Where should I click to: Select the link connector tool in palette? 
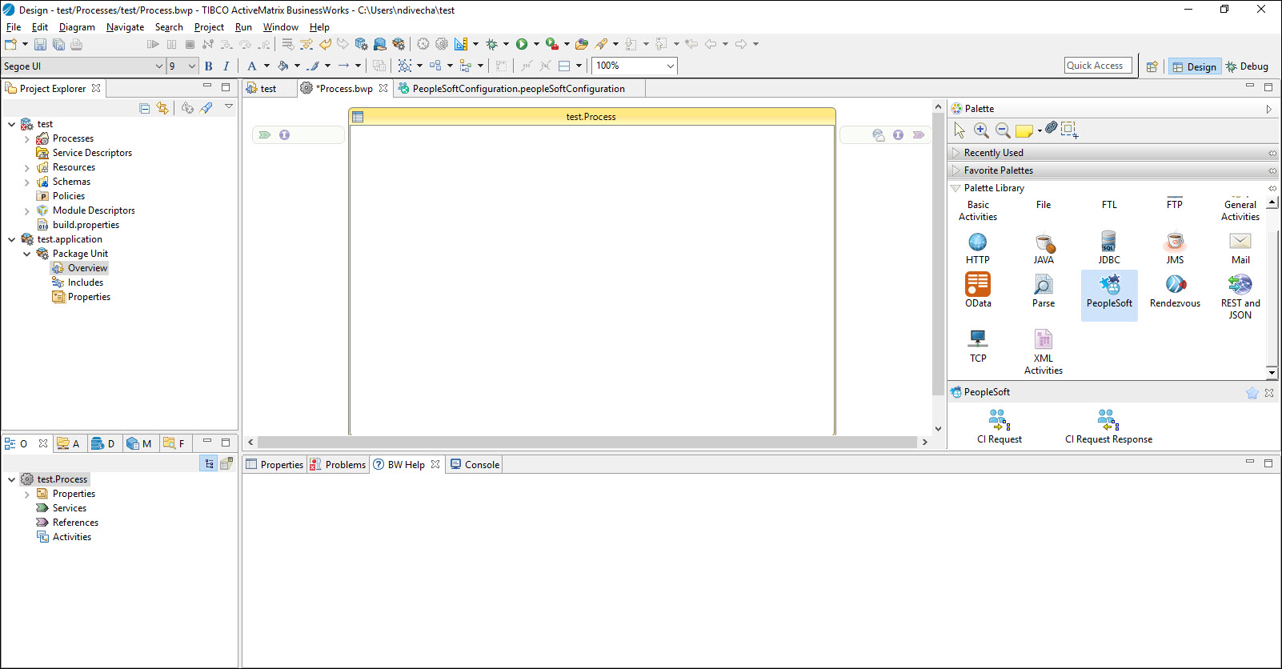[1051, 128]
